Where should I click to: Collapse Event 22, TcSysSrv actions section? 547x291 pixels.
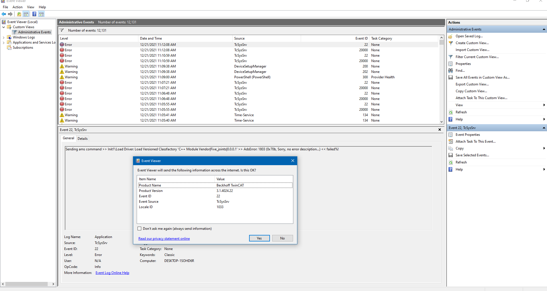[x=544, y=128]
